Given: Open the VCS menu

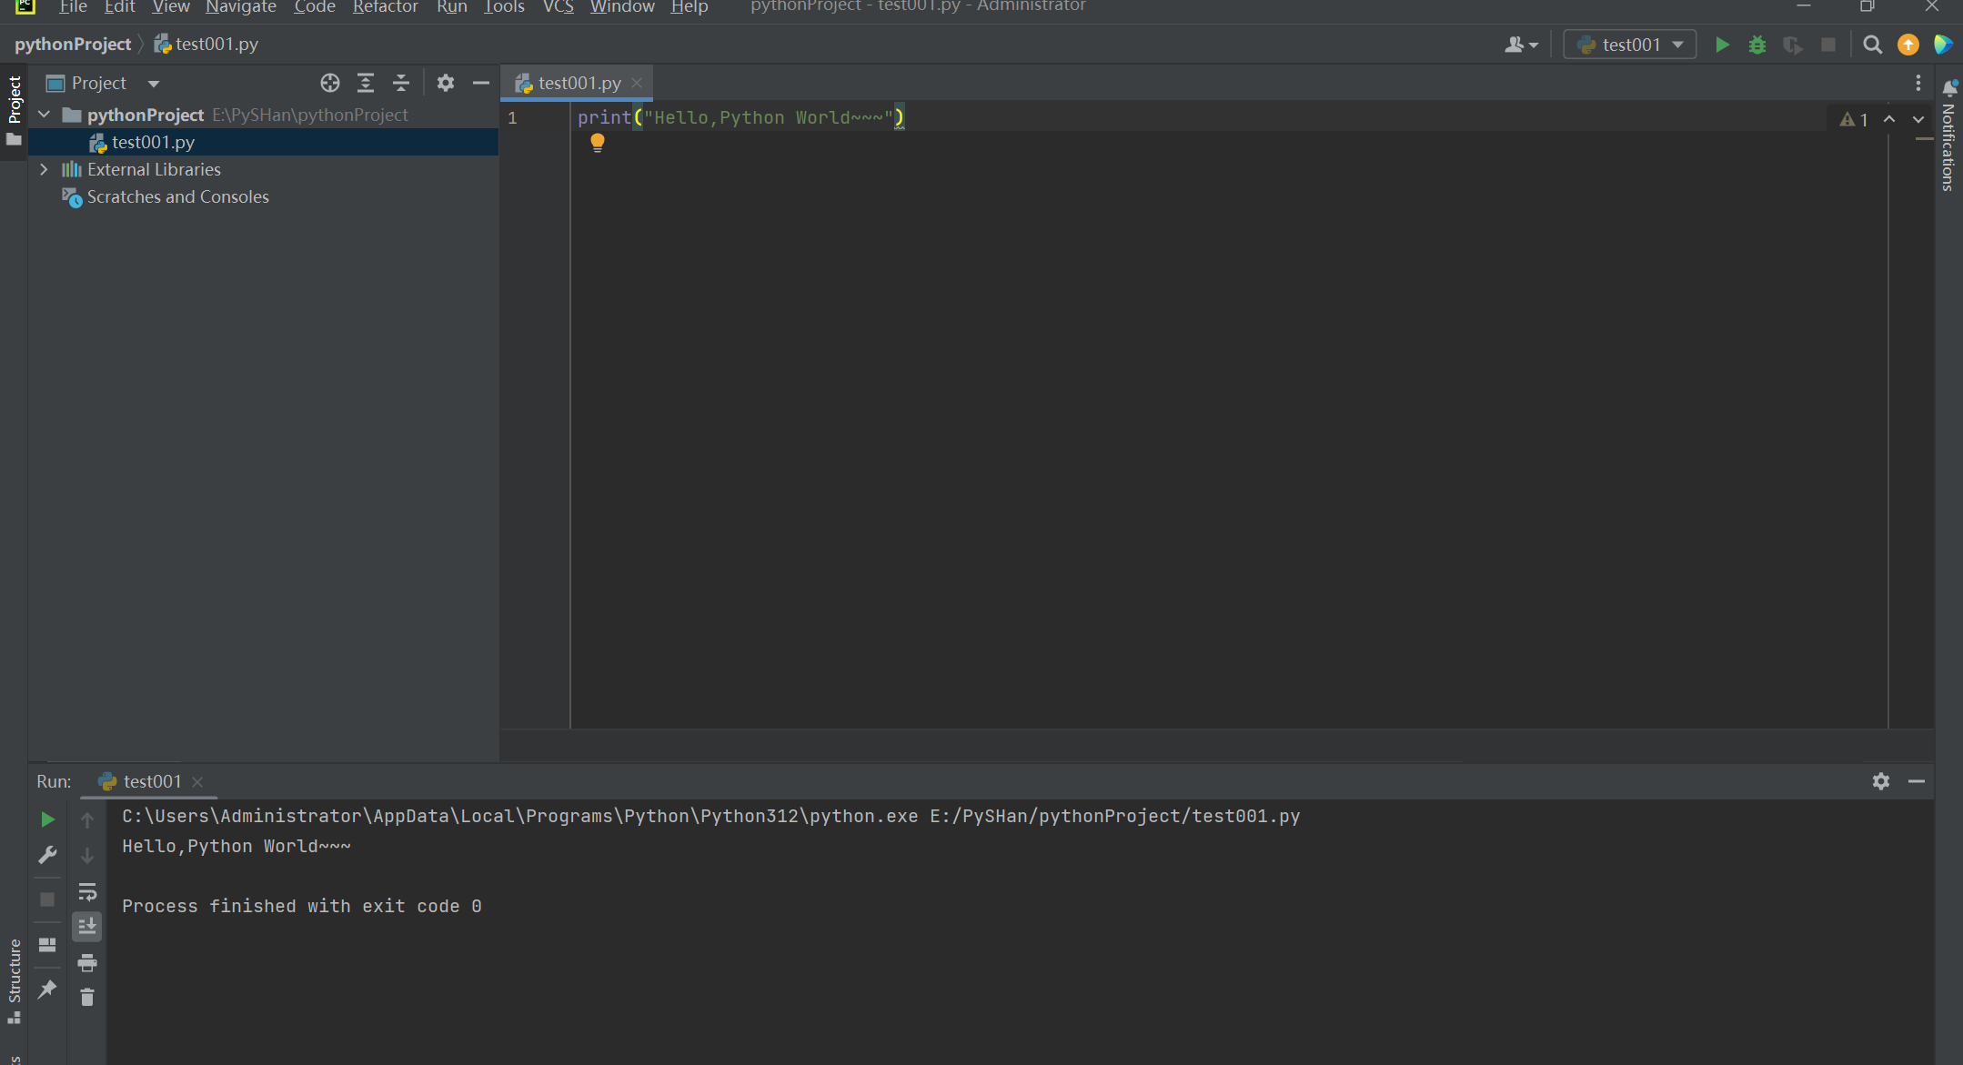Looking at the screenshot, I should tap(558, 7).
